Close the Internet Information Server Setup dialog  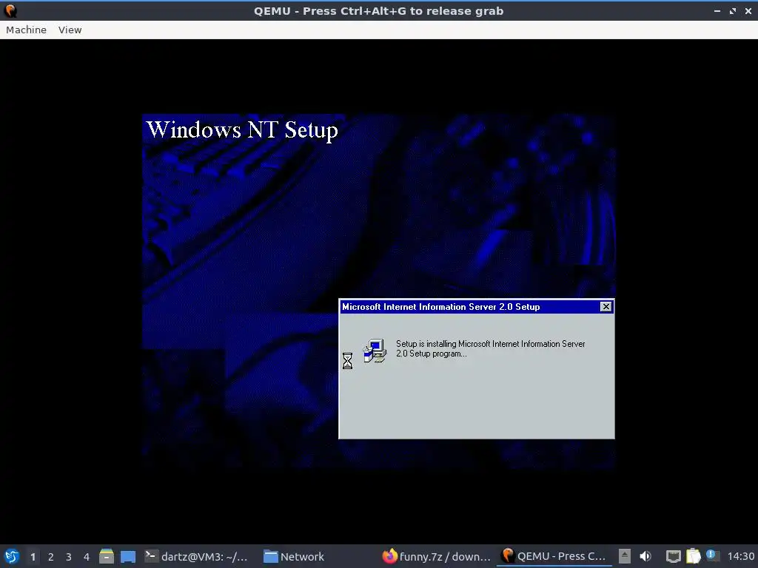[606, 307]
